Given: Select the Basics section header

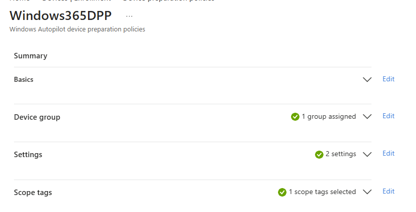Looking at the screenshot, I should coord(23,79).
